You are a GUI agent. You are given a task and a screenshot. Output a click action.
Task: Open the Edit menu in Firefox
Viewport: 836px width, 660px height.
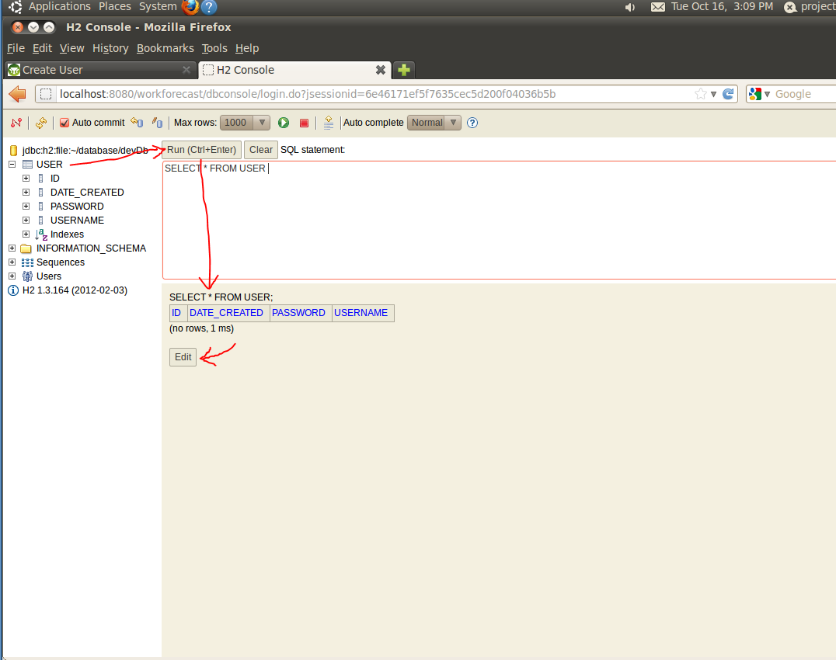click(42, 48)
